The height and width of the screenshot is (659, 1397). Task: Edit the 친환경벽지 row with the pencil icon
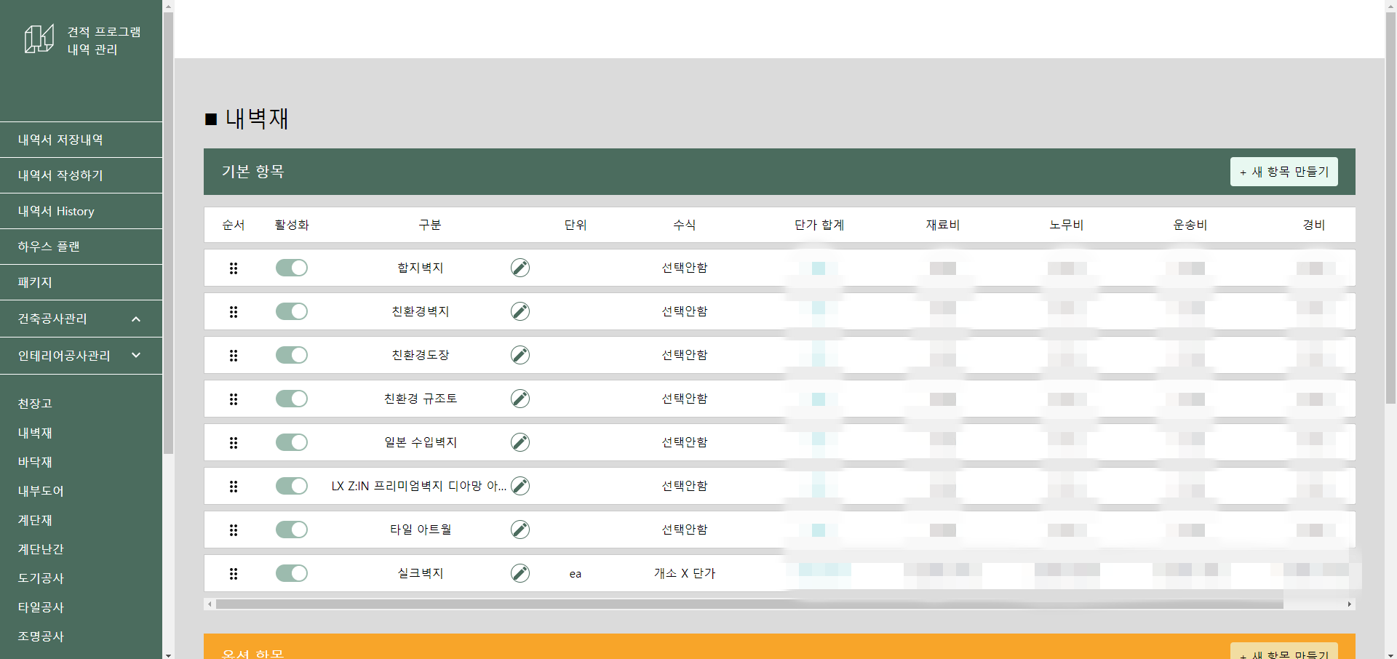pos(520,311)
